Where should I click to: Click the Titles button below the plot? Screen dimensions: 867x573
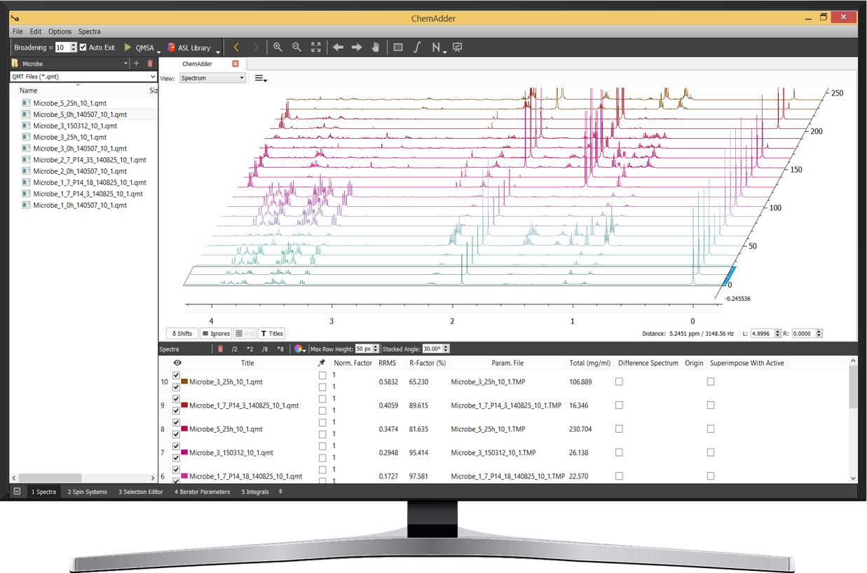[x=272, y=334]
